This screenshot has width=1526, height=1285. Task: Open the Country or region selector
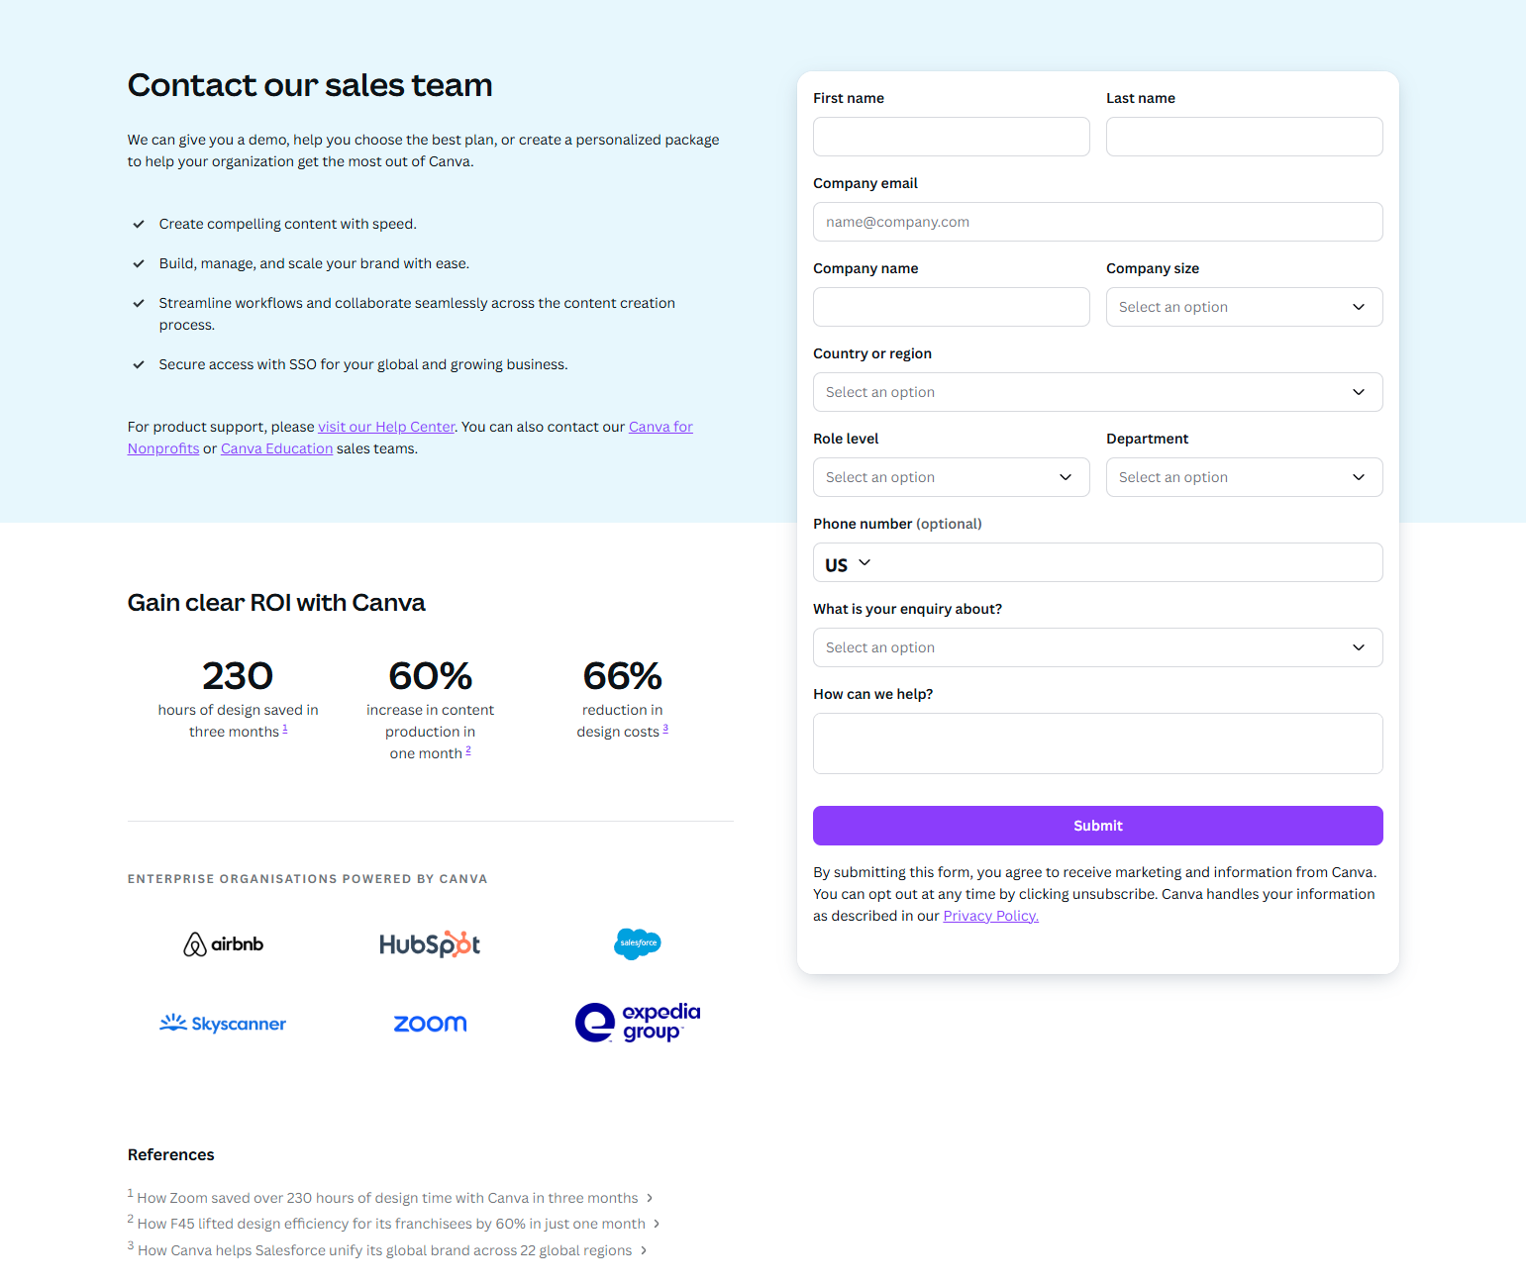pos(1096,392)
